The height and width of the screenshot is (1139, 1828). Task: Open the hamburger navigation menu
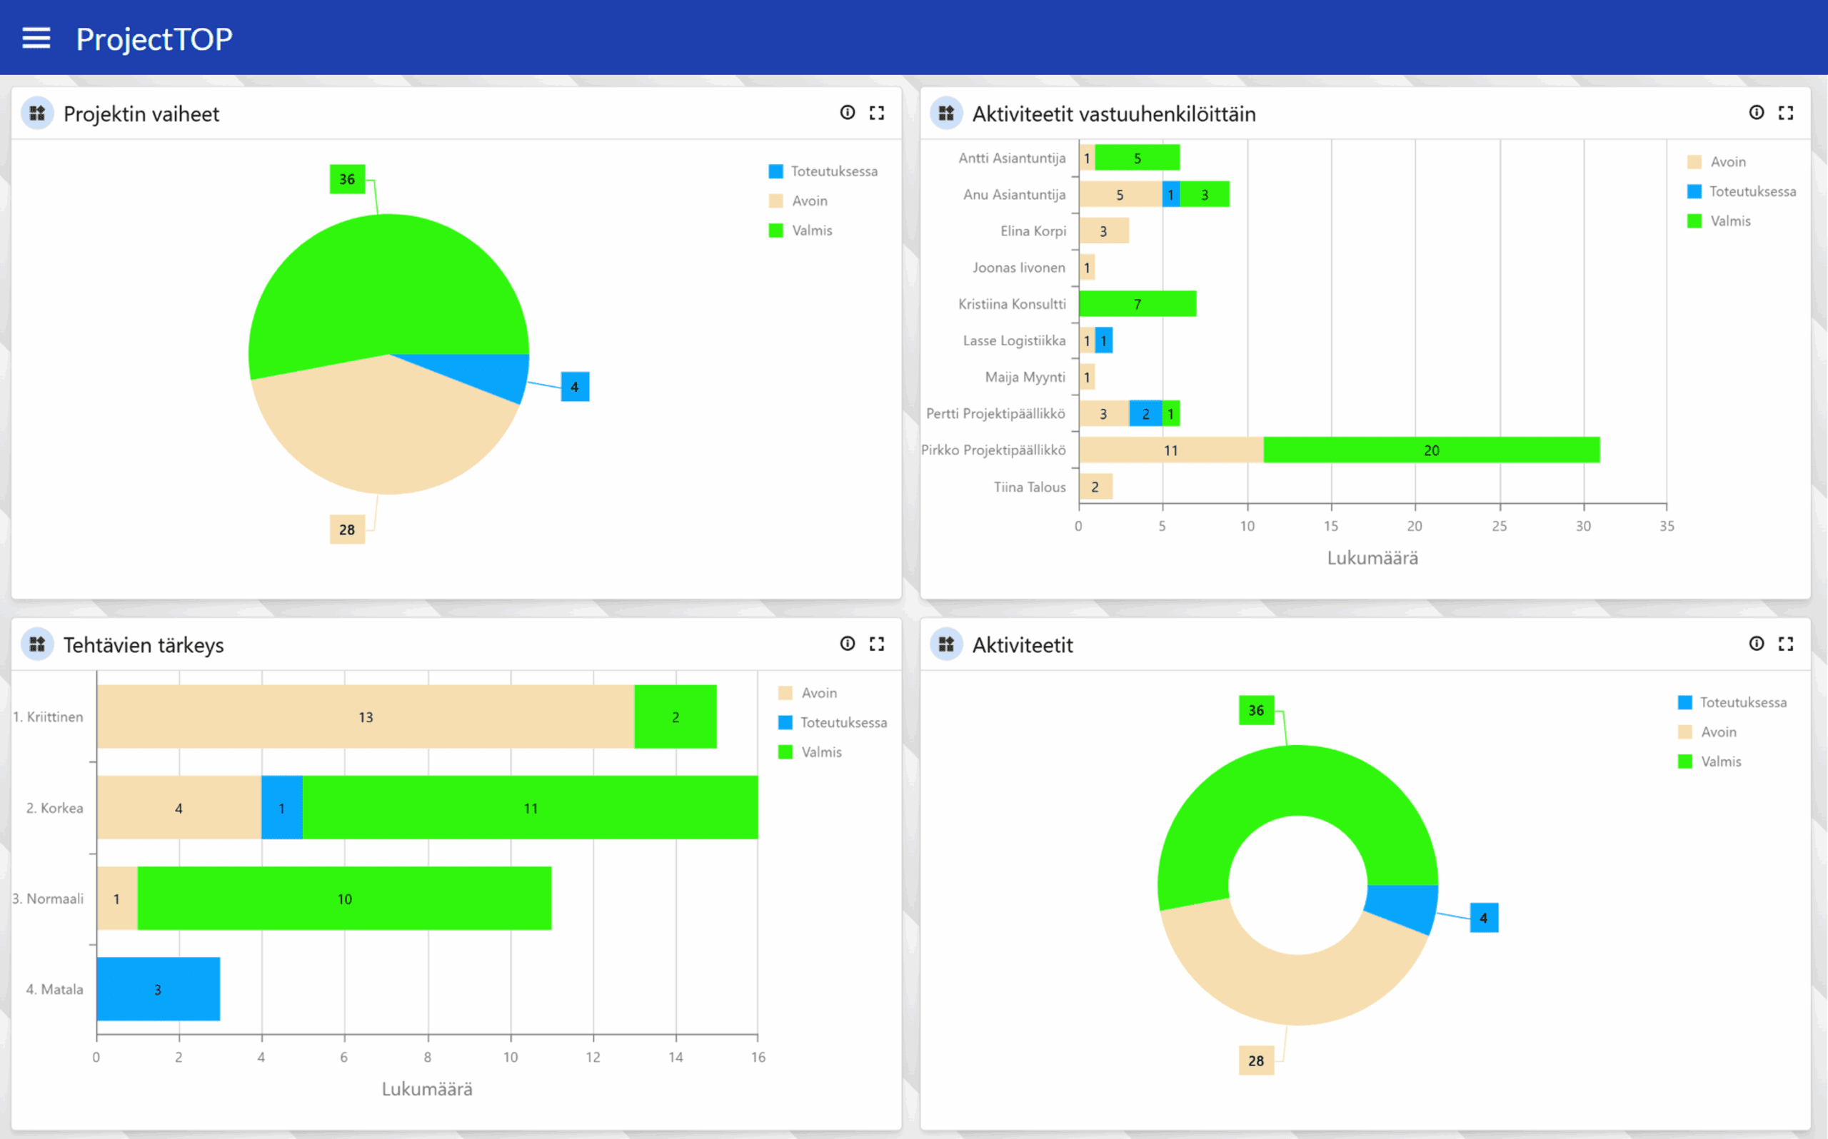tap(36, 39)
